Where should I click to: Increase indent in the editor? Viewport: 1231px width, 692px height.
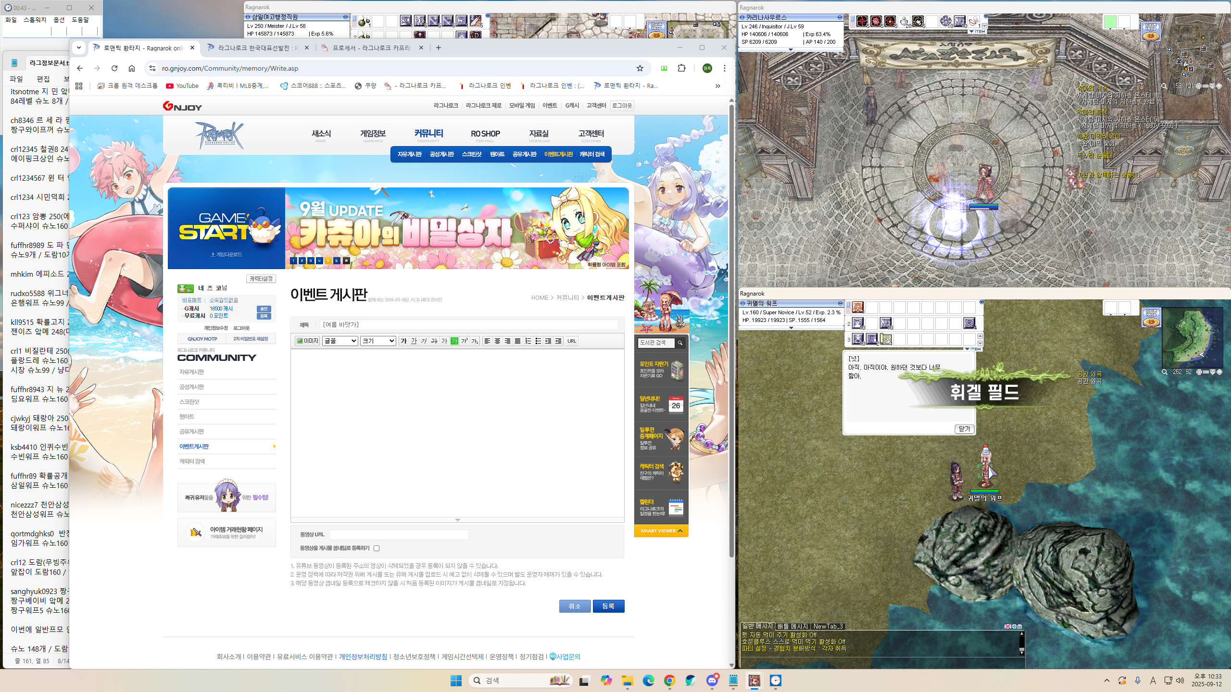[x=558, y=341]
